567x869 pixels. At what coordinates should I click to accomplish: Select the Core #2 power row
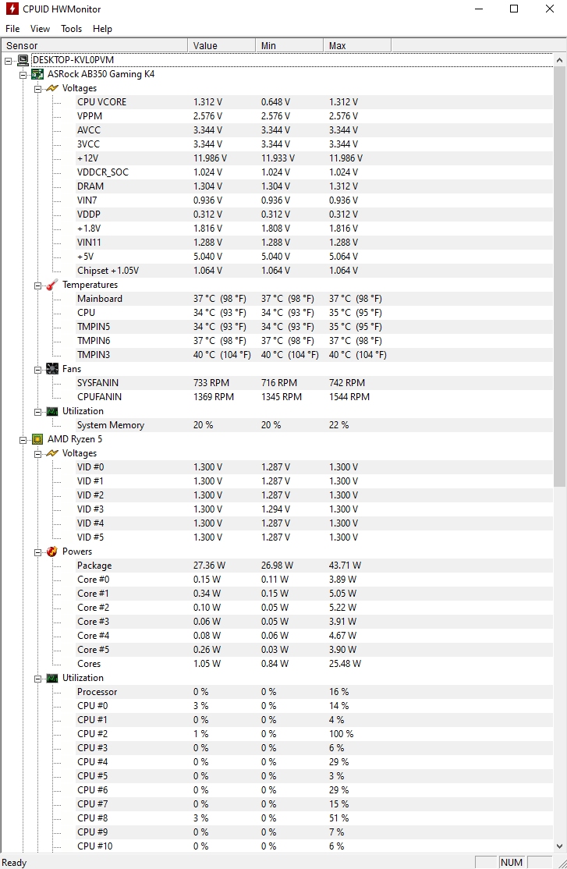315,608
